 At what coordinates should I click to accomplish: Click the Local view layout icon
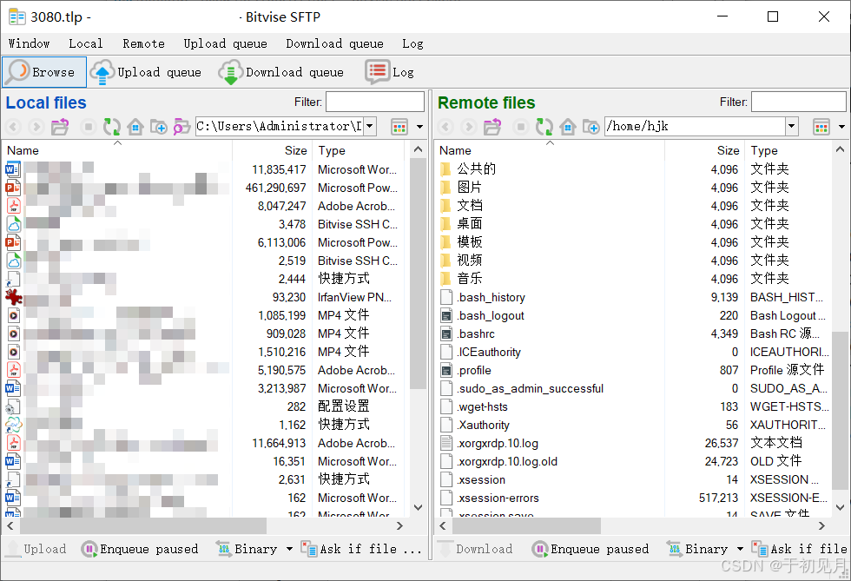(x=399, y=127)
